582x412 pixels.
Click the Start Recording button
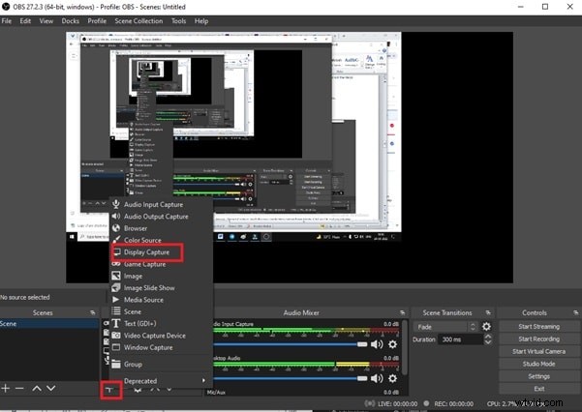pos(539,339)
